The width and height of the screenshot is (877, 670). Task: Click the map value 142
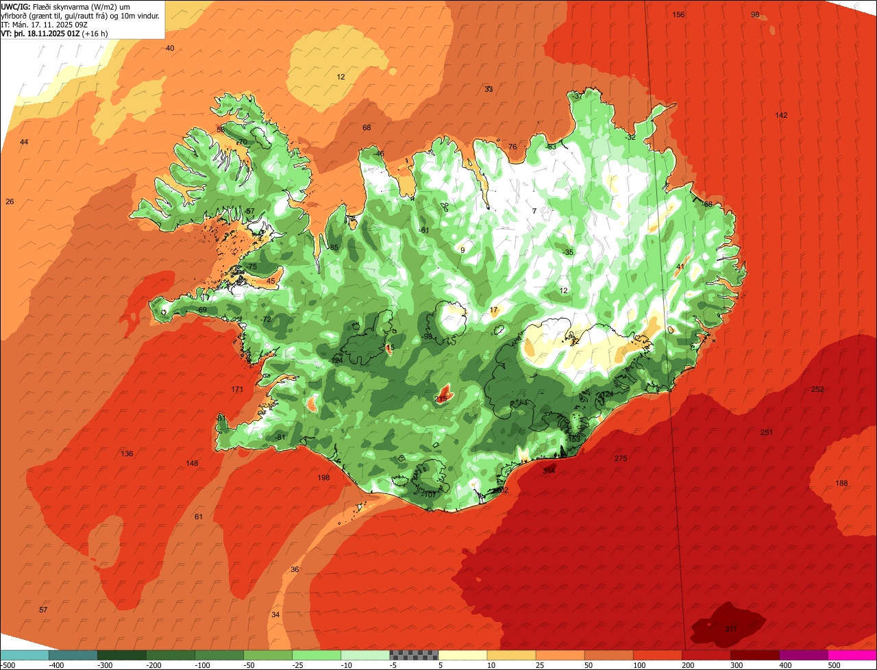781,115
